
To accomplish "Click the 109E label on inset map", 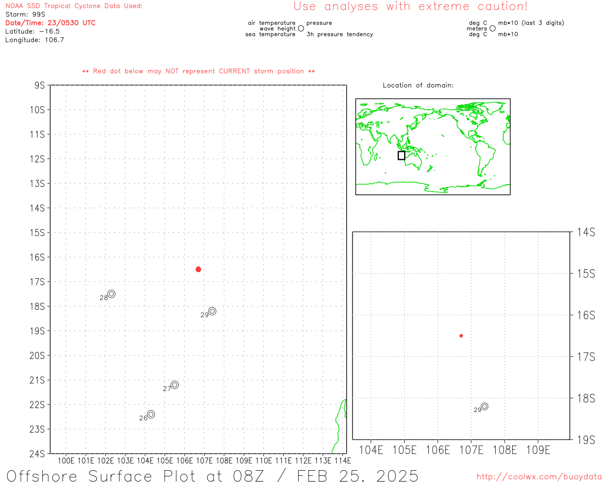I will coord(538,450).
